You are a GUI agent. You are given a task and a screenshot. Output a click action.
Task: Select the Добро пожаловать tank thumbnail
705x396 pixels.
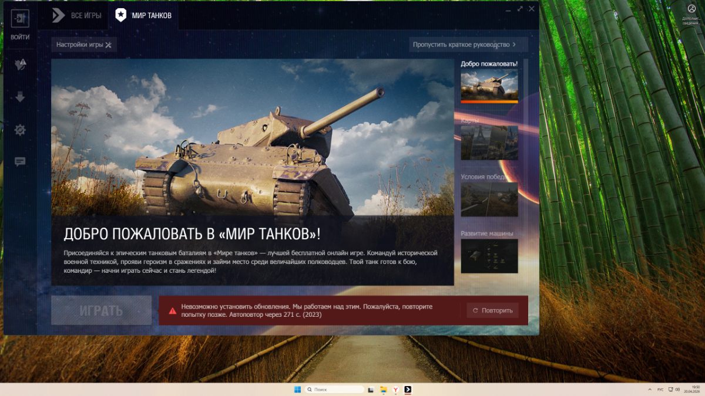(489, 84)
